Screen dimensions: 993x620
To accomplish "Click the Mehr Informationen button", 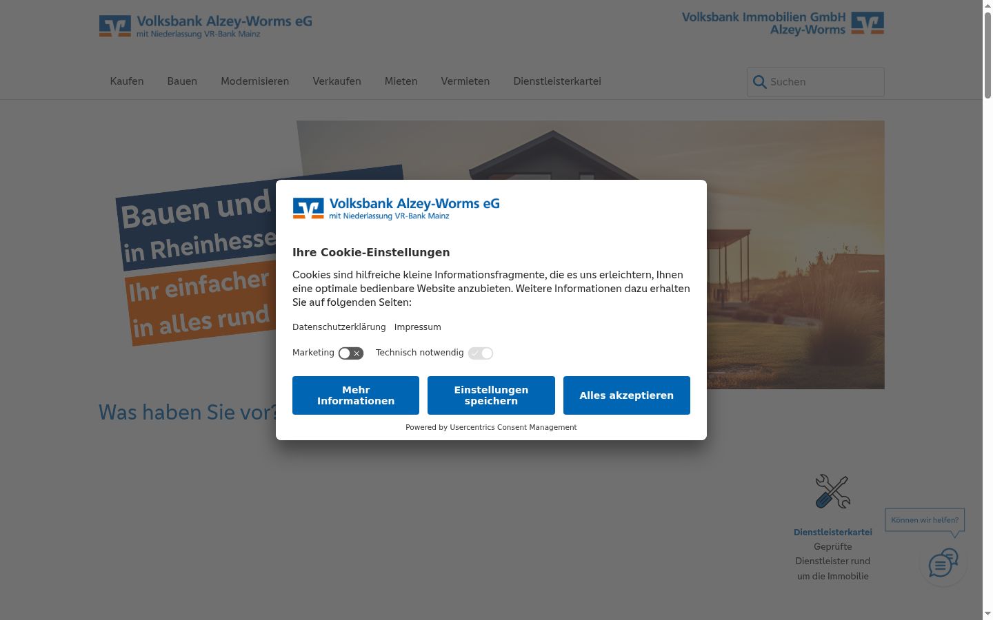I will [x=356, y=395].
